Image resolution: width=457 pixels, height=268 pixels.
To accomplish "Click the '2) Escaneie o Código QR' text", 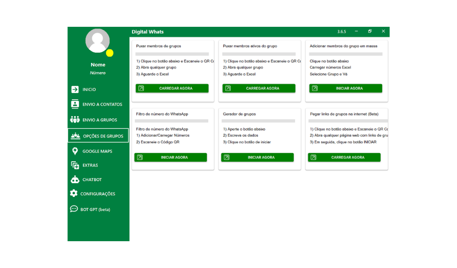I will (158, 142).
